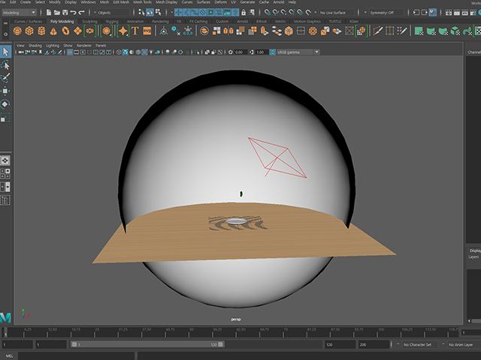Click the Select camera icon in panel toolbar
The height and width of the screenshot is (360, 481).
click(21, 52)
